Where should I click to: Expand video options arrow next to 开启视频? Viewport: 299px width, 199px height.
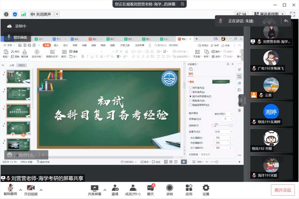coord(41,190)
